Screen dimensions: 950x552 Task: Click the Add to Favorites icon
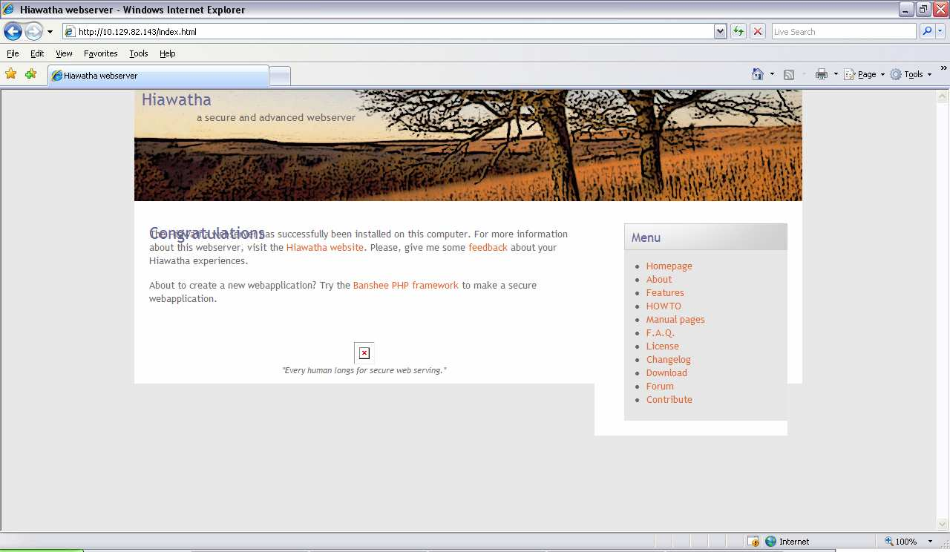(x=30, y=74)
